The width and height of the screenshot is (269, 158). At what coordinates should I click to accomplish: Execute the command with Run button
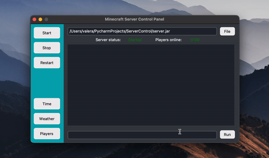click(x=227, y=135)
